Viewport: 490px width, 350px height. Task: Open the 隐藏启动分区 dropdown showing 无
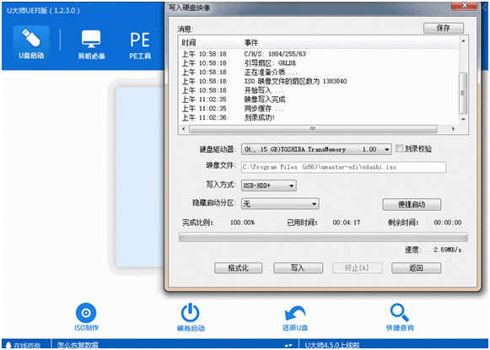click(280, 204)
